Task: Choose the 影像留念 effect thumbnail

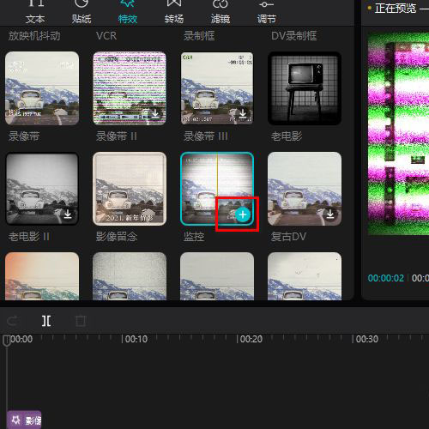Action: coord(130,189)
